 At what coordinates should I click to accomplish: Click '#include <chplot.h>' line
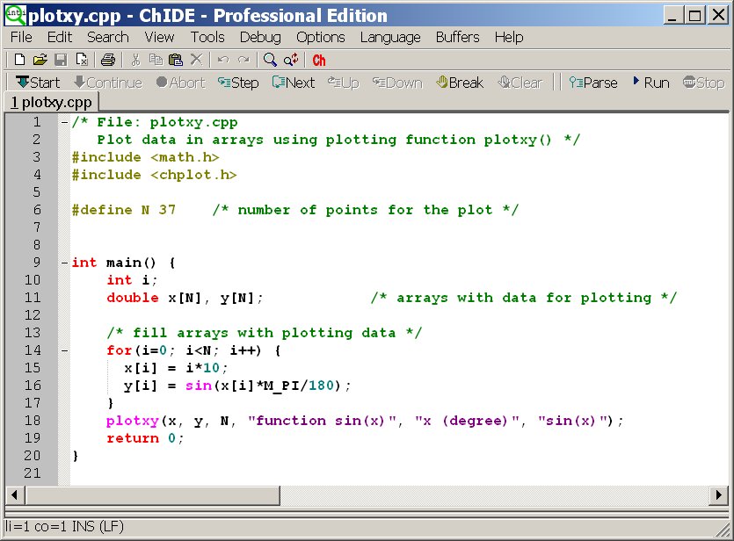154,175
